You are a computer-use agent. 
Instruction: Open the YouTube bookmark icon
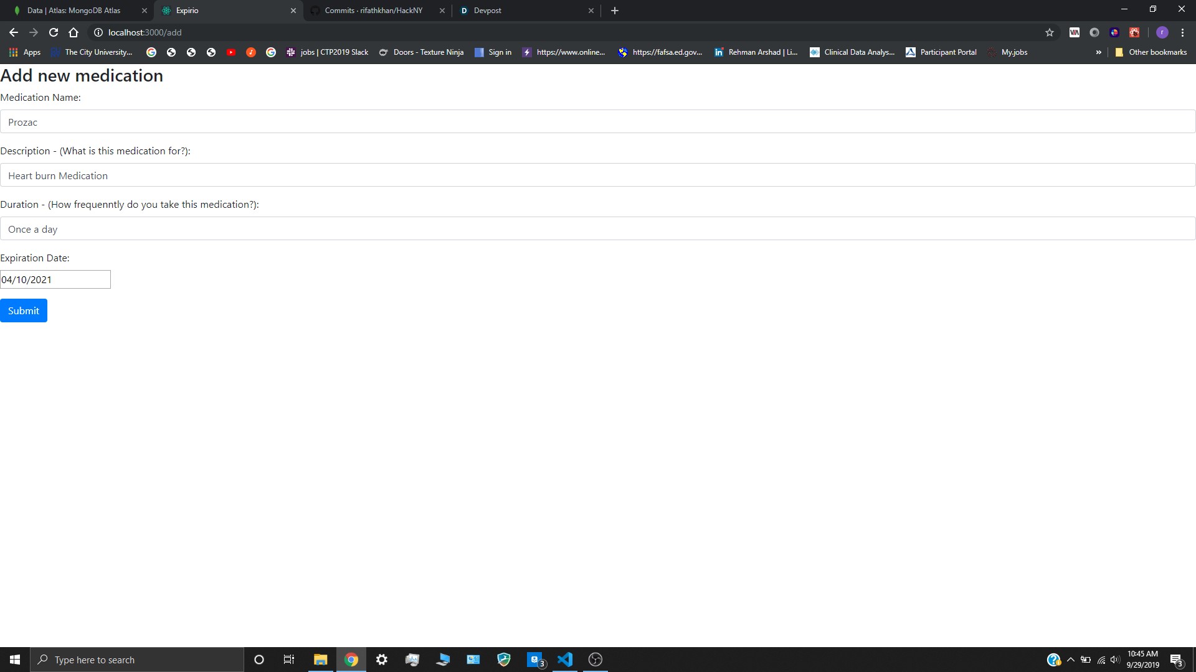point(231,52)
